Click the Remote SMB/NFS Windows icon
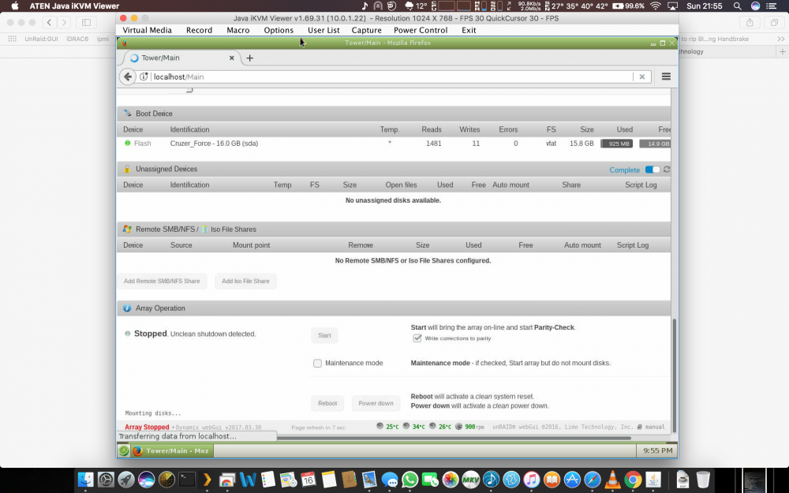The width and height of the screenshot is (789, 493). [127, 229]
